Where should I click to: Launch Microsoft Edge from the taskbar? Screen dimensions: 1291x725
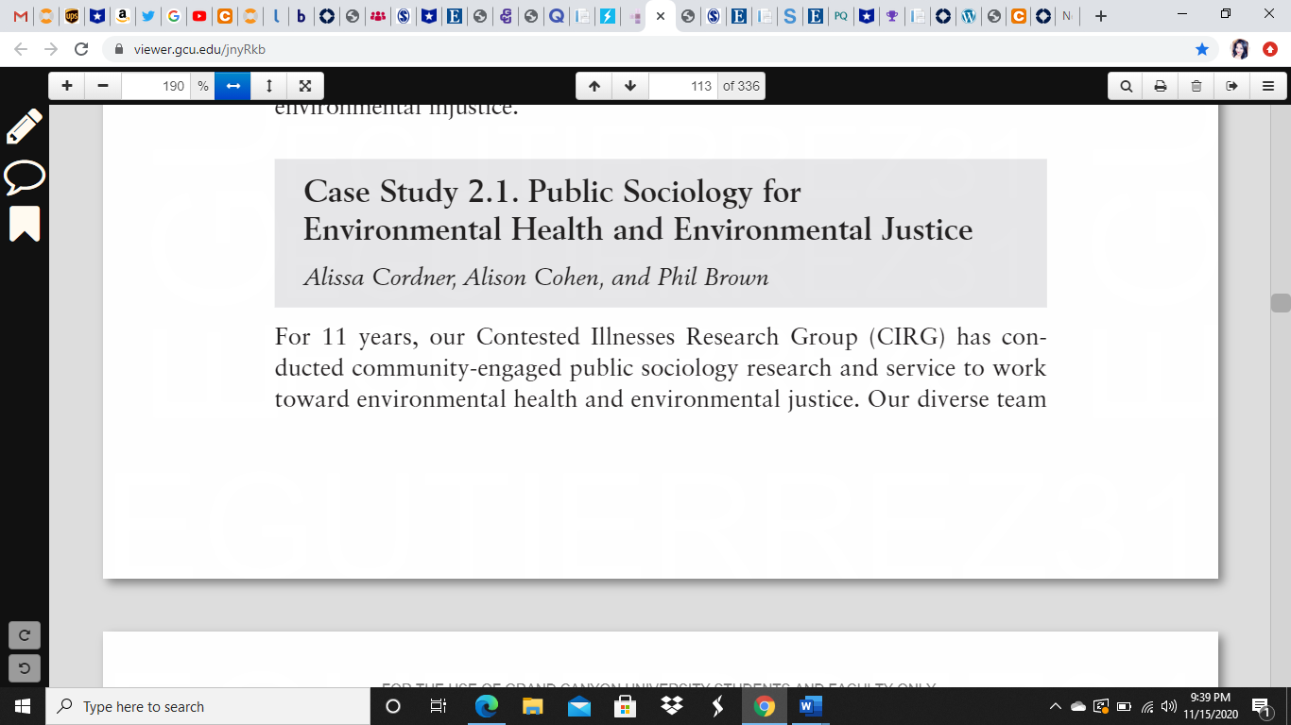click(486, 706)
